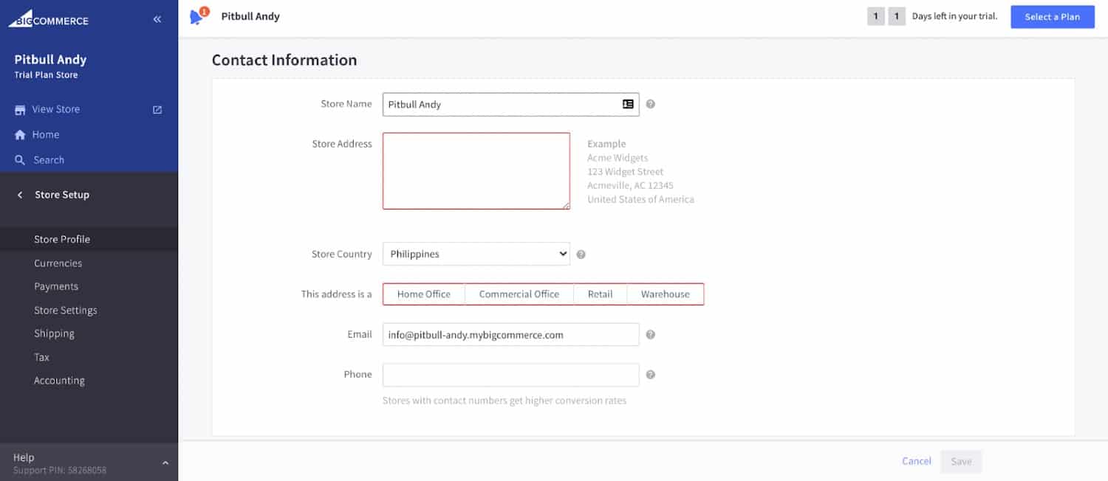Click the help icon beside Store Country

pyautogui.click(x=581, y=254)
